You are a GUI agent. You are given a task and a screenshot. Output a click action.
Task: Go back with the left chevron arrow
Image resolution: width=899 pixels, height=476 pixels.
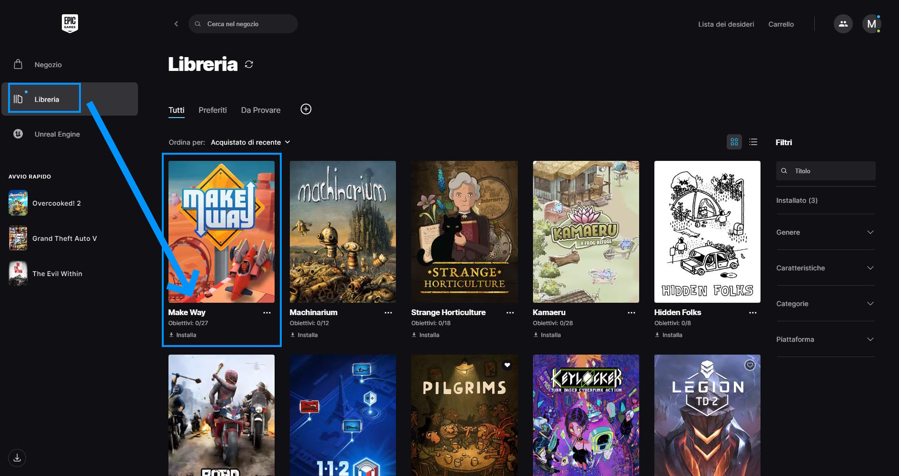(176, 24)
